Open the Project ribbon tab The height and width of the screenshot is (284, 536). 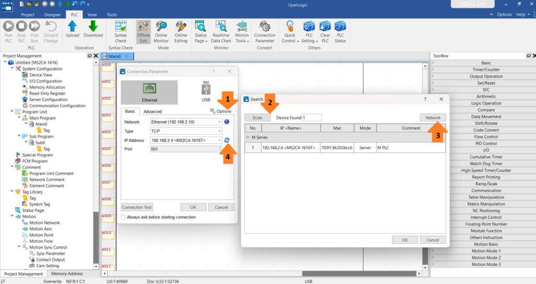(28, 15)
